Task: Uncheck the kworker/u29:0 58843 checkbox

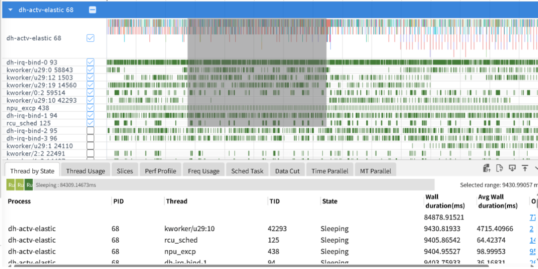Action: point(90,70)
